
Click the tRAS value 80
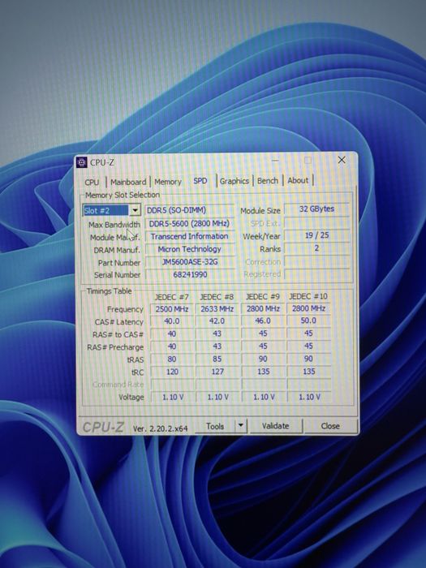click(172, 359)
